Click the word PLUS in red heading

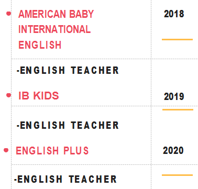click(x=76, y=151)
